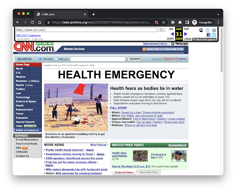This screenshot has height=192, width=236.
Task: Click the Help Us rooftop photo
Action: pos(76,108)
